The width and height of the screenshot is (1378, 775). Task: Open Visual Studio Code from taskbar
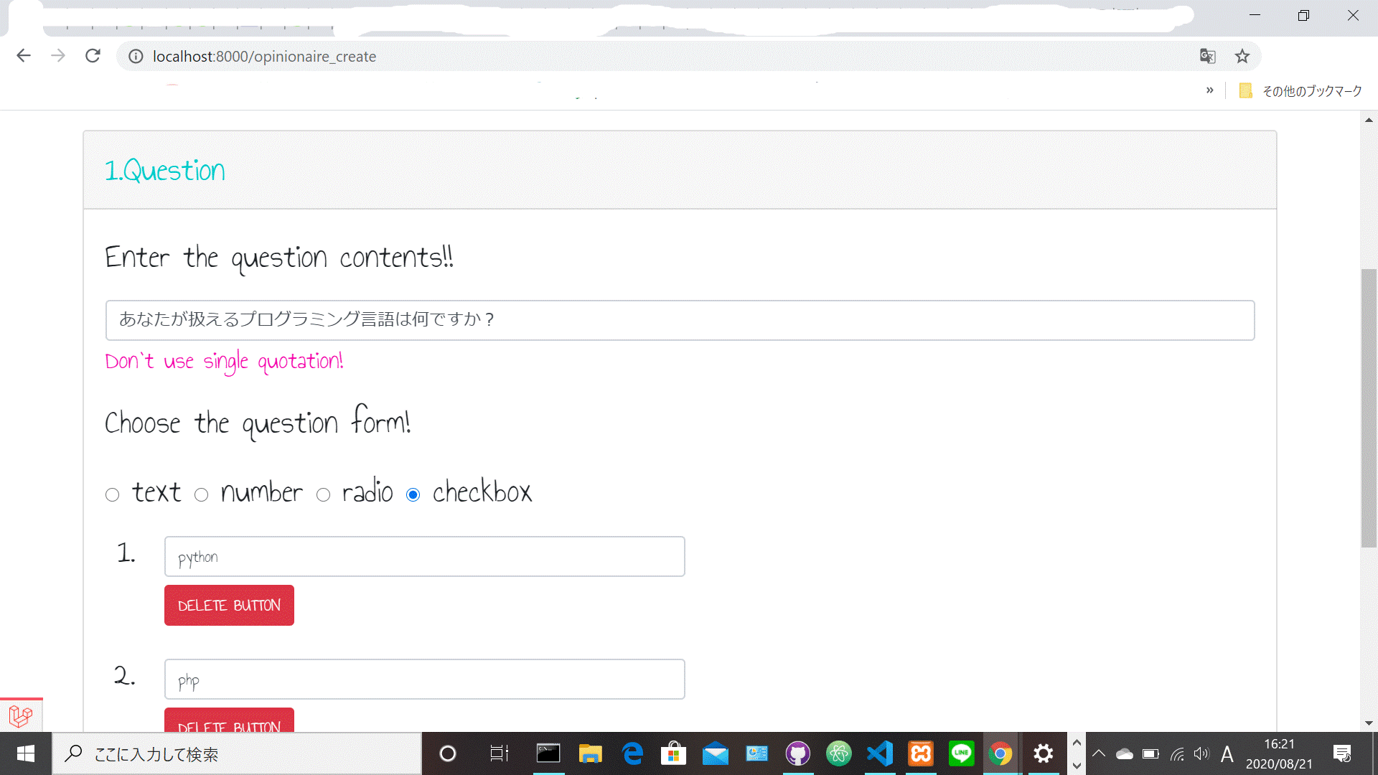pyautogui.click(x=880, y=753)
